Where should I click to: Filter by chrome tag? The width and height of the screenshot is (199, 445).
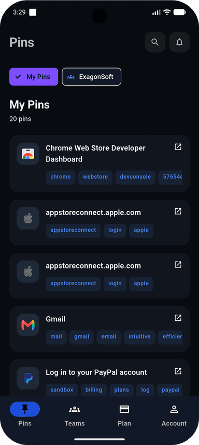pos(61,177)
